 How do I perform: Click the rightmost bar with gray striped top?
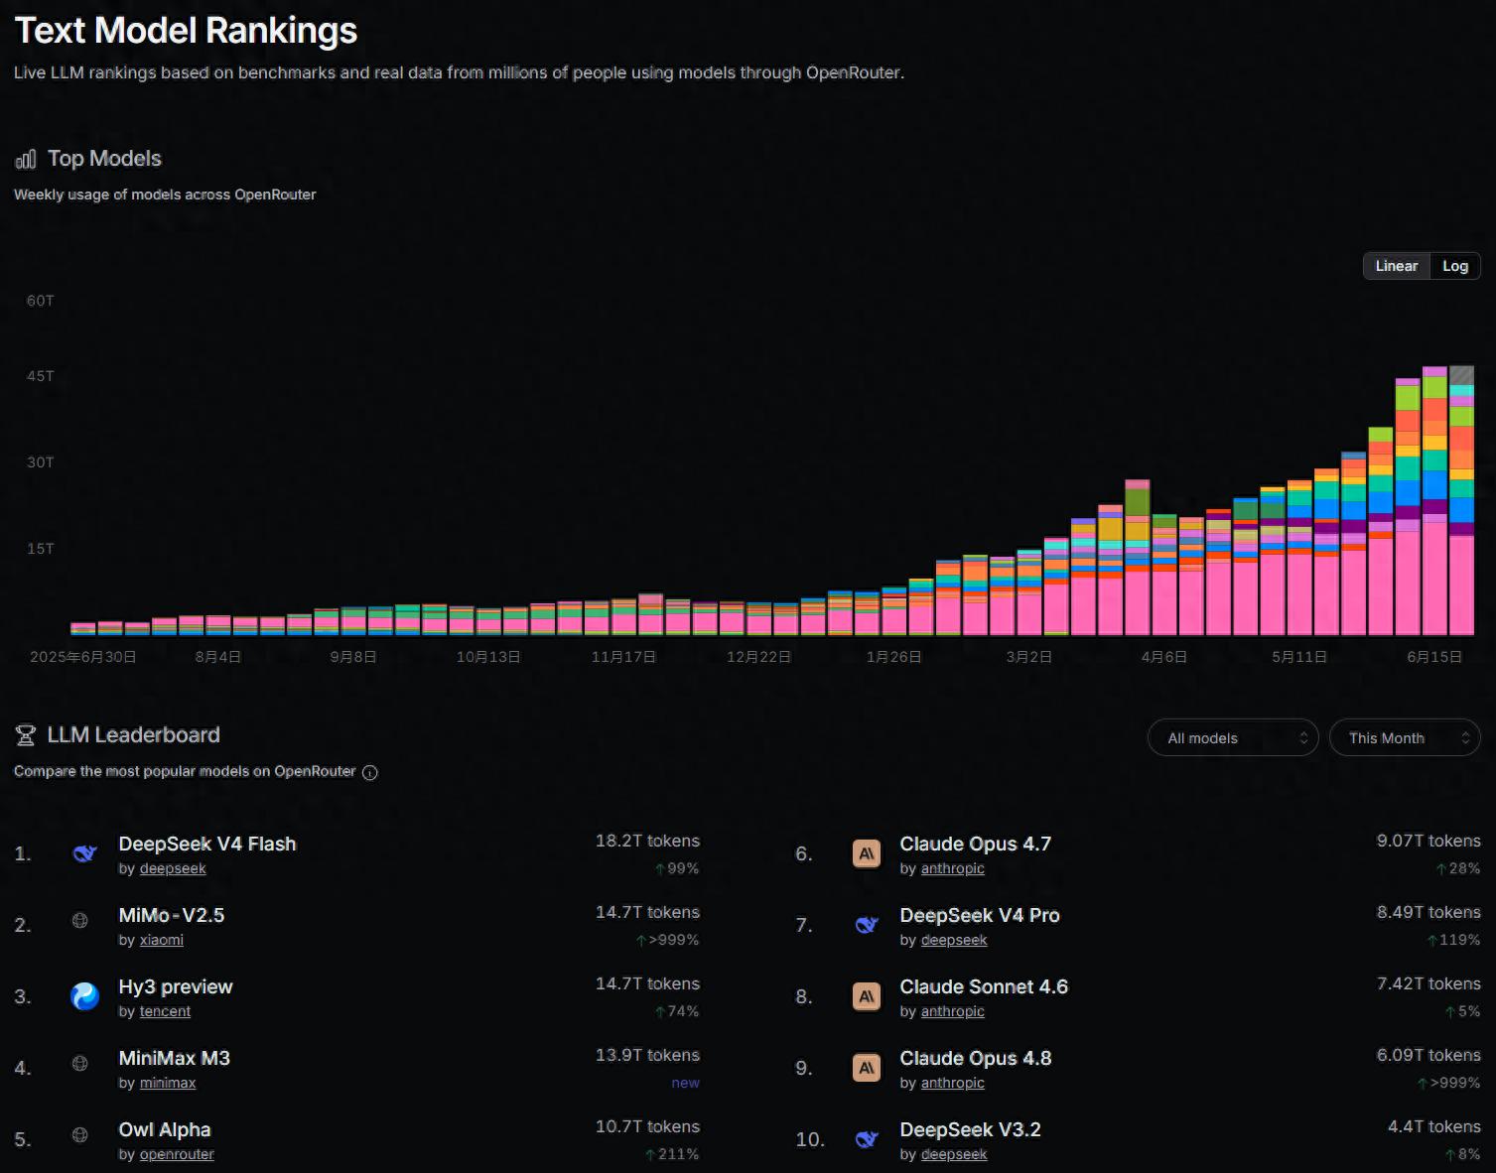[1461, 501]
